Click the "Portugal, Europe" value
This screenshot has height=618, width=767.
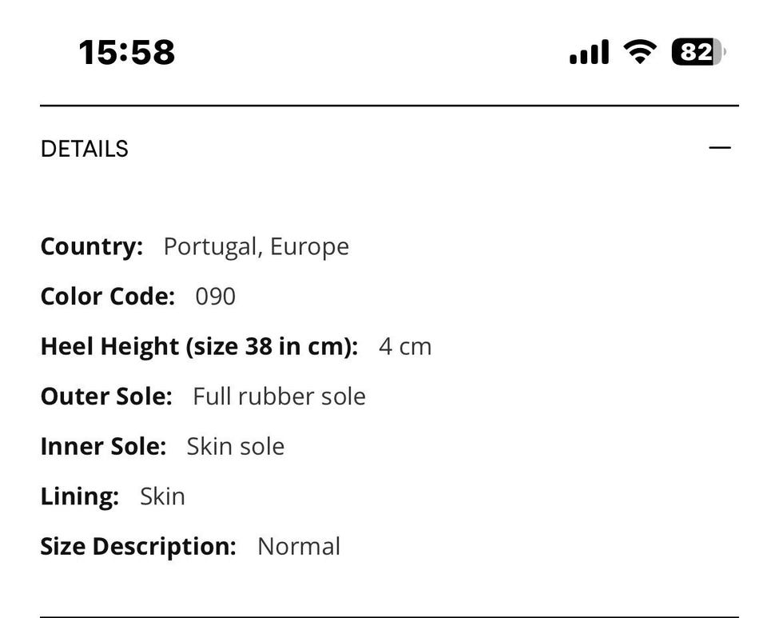pyautogui.click(x=256, y=246)
